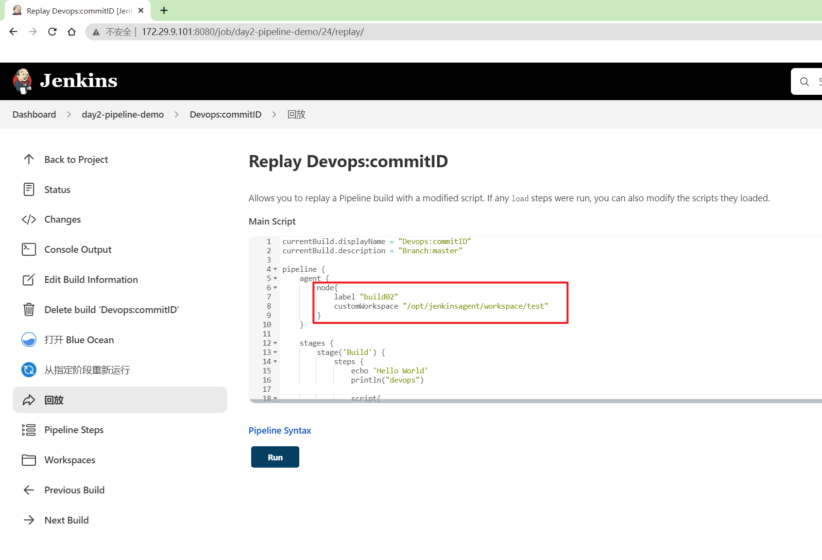Click the println("devops") script line
The image size is (822, 560).
coord(388,380)
